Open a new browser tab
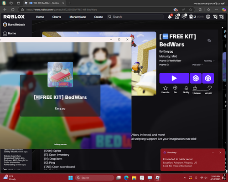Screen dimensions: 228x182 70,3
